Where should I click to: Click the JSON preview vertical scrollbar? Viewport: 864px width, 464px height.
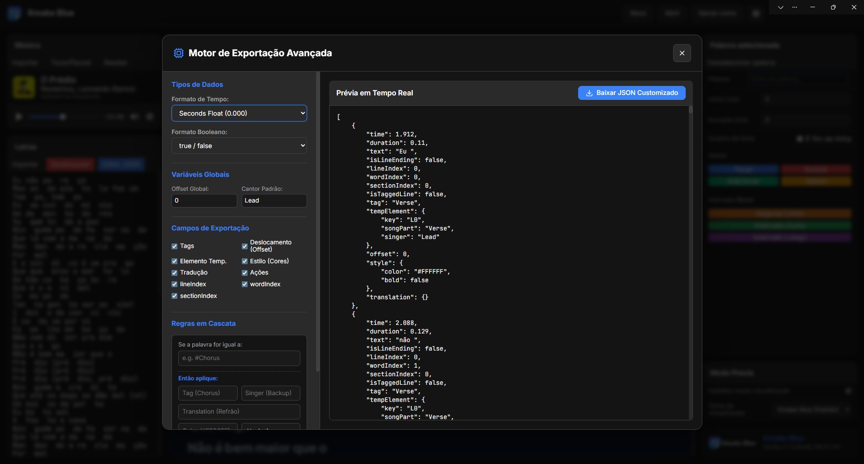pos(690,110)
